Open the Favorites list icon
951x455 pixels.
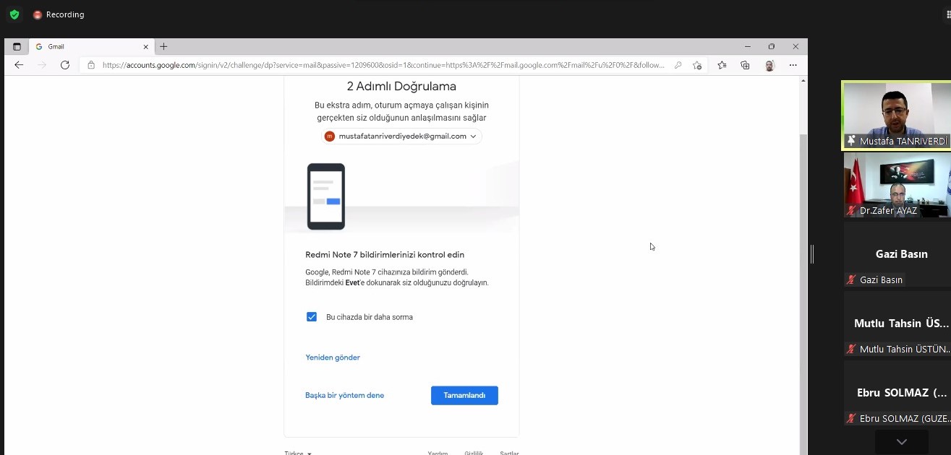pos(722,65)
